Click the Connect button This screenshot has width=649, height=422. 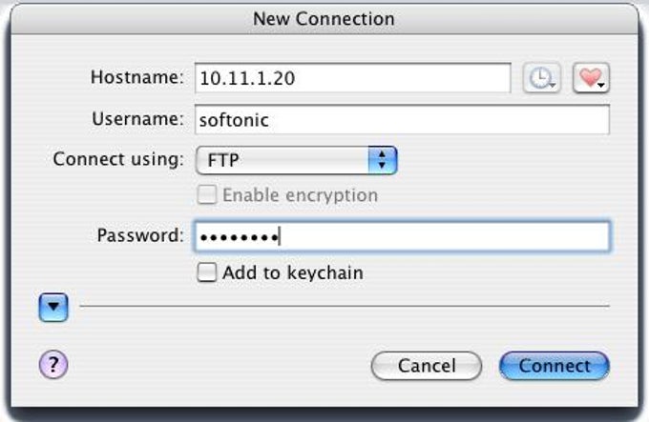(555, 366)
